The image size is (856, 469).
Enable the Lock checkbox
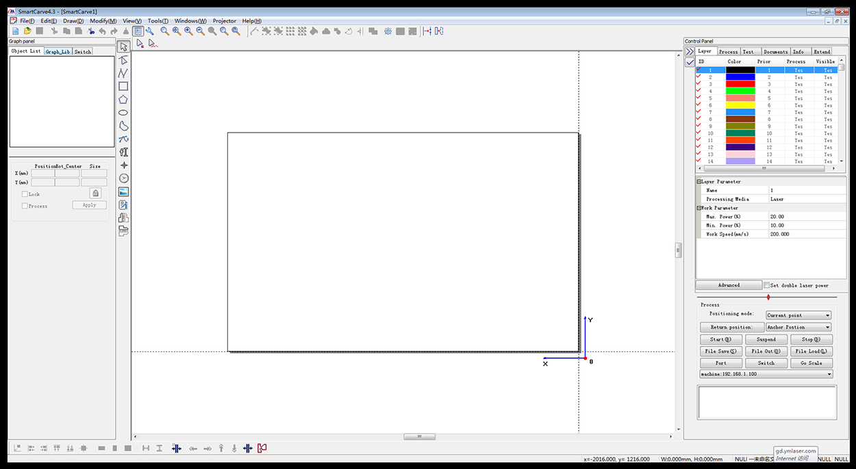coord(25,194)
